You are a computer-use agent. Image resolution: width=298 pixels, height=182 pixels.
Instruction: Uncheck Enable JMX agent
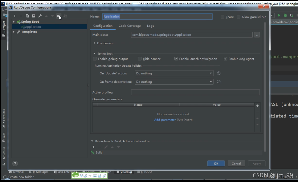point(225,59)
